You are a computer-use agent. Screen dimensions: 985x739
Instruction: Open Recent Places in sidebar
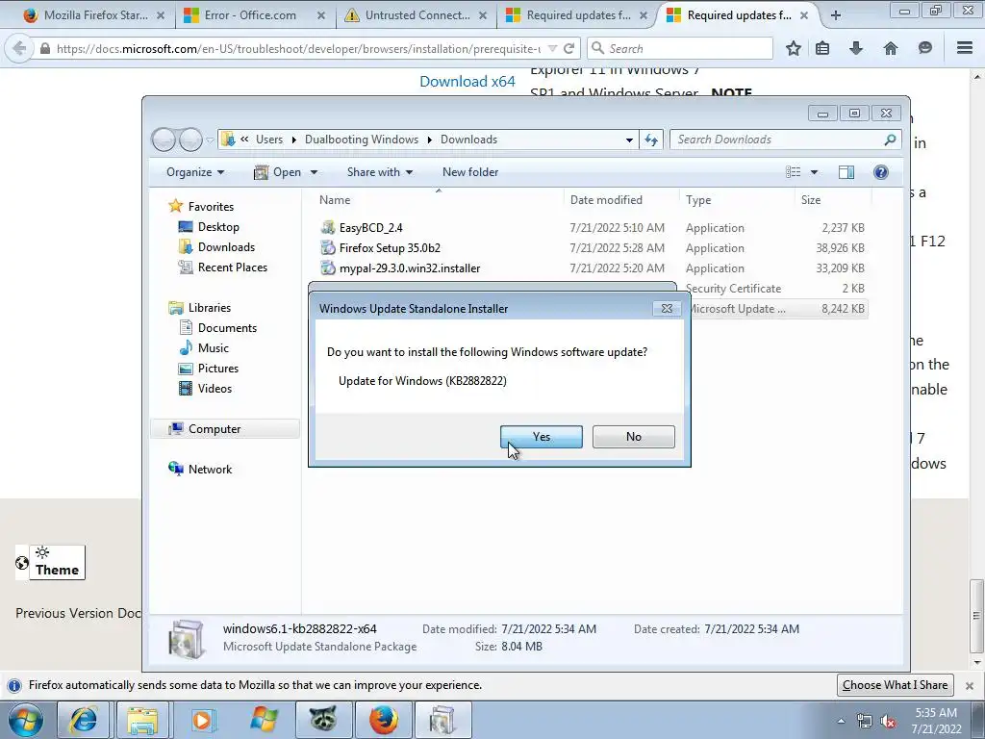point(232,268)
